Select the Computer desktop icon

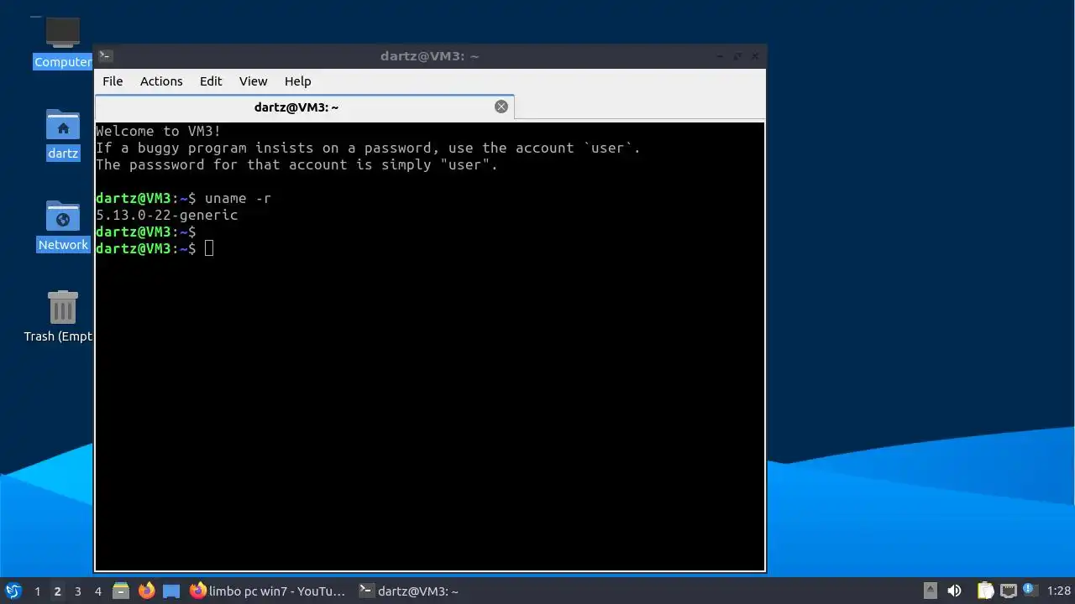pos(62,42)
